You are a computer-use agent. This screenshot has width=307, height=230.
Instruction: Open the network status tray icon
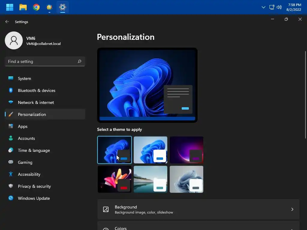click(272, 7)
